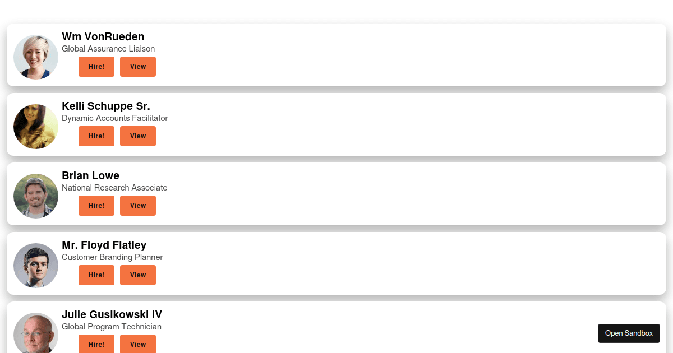
Task: View Wm VonRueden's profile
Action: pos(138,67)
